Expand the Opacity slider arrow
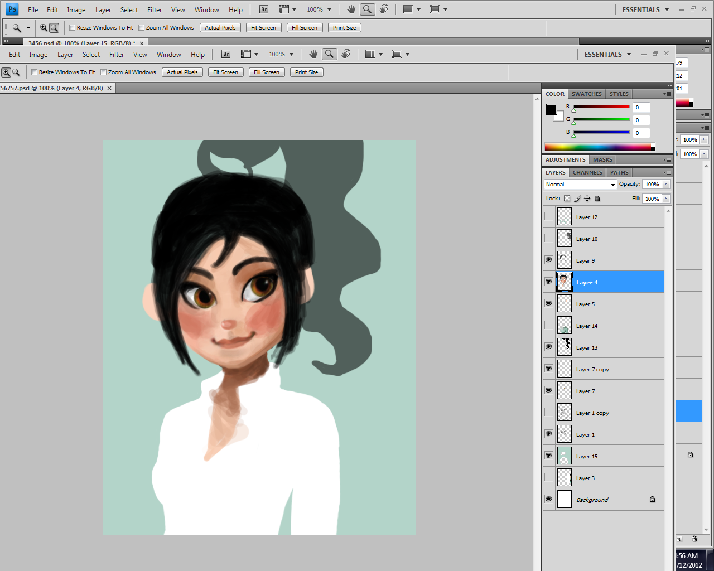This screenshot has height=571, width=714. 666,185
